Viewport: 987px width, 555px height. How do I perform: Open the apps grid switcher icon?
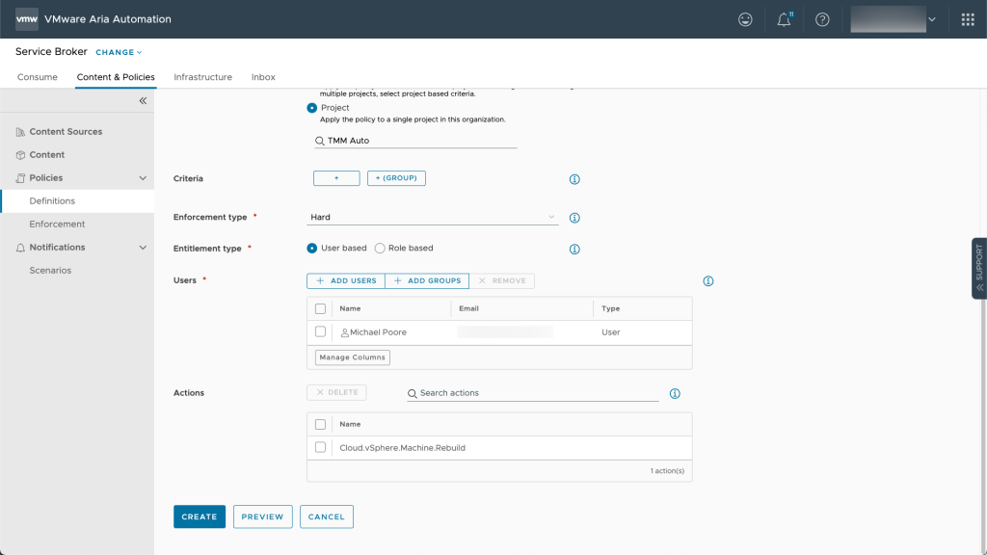point(968,19)
